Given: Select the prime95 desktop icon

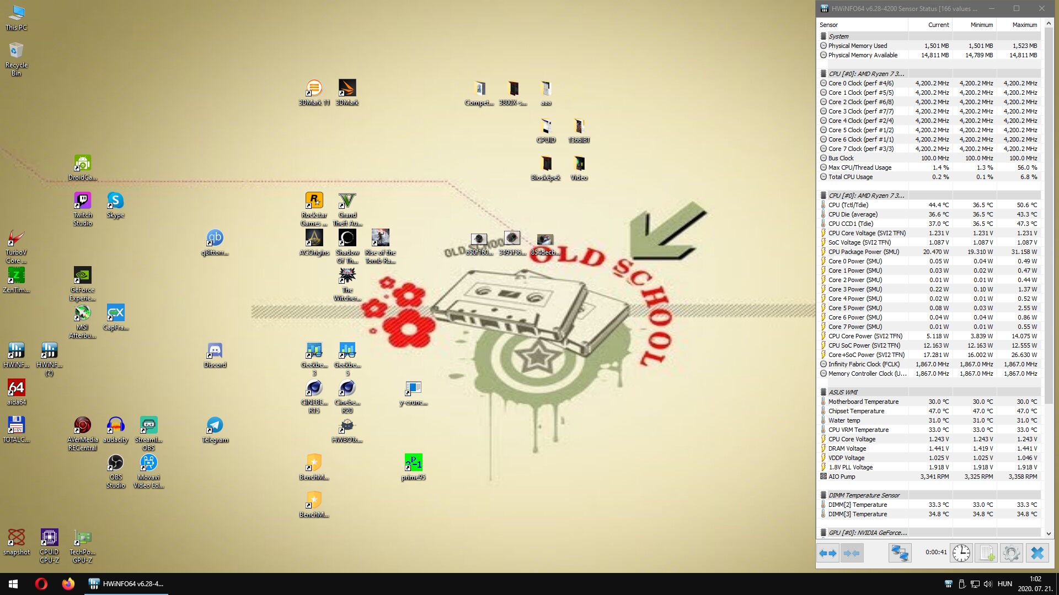Looking at the screenshot, I should (x=413, y=468).
